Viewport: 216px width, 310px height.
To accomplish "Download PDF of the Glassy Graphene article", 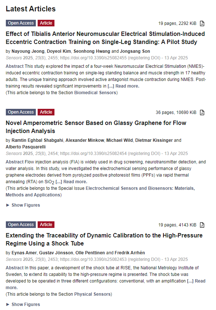I will tap(202, 112).
